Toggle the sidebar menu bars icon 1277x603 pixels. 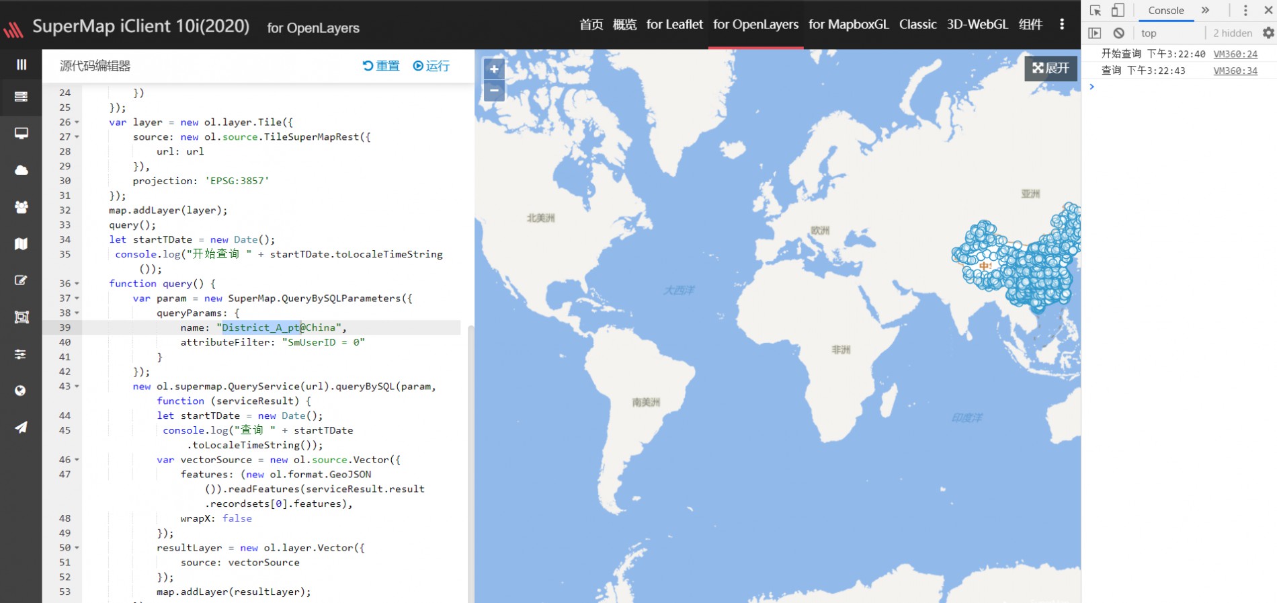tap(22, 65)
